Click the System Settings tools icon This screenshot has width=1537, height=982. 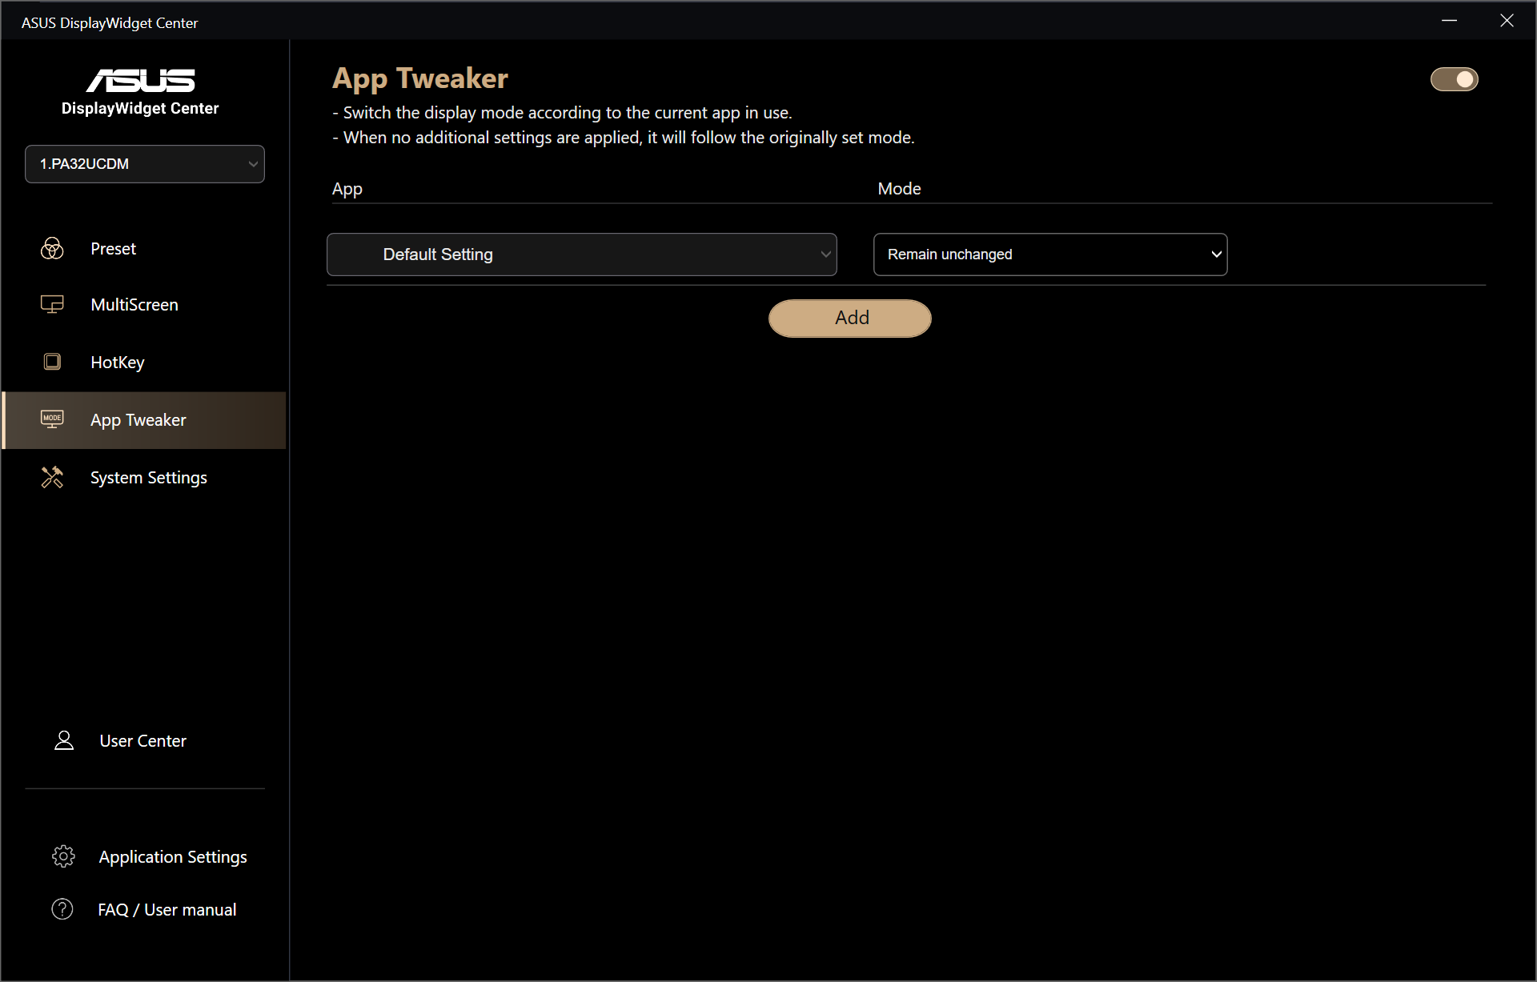(x=52, y=477)
